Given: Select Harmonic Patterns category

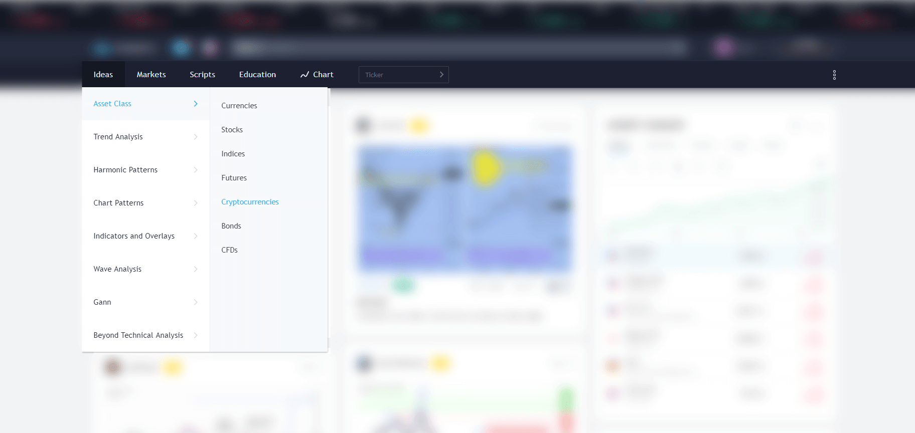Looking at the screenshot, I should click(145, 170).
